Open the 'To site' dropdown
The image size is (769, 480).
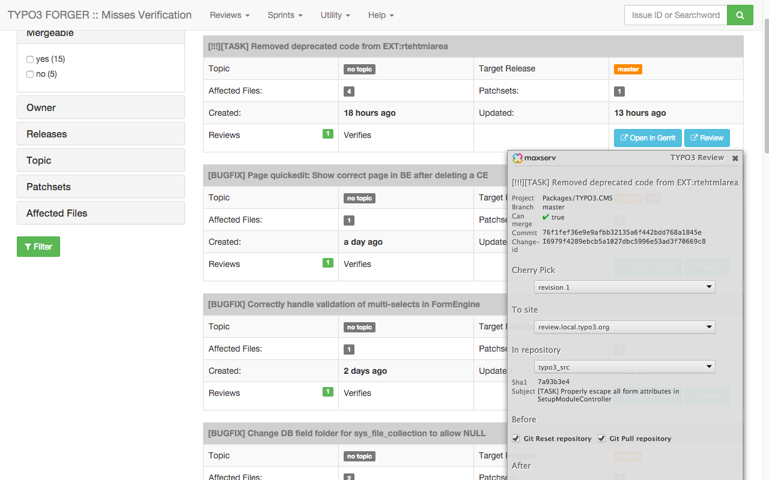click(x=625, y=327)
